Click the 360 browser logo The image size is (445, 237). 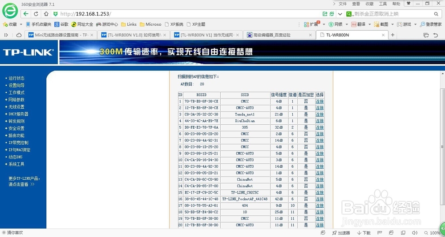10,11
